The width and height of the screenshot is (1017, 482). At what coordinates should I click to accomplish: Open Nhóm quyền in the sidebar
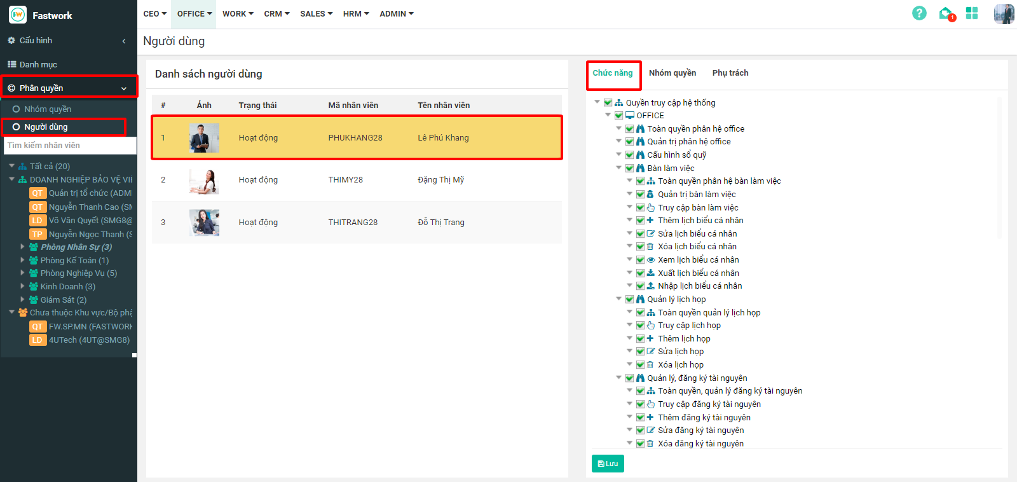(48, 109)
